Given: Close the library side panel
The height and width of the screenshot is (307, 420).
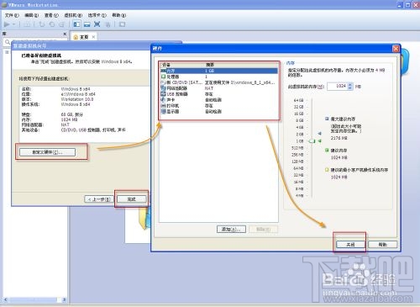Looking at the screenshot, I should tap(65, 34).
